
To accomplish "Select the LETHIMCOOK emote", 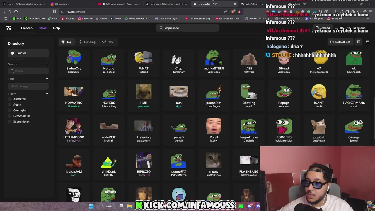I will [74, 130].
